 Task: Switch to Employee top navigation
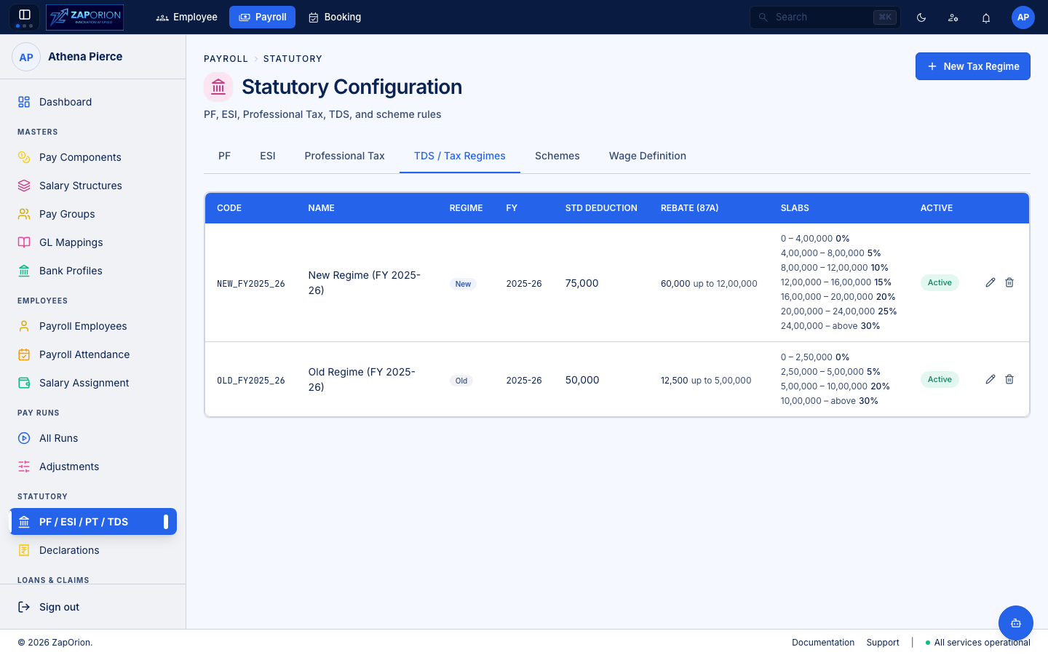[187, 17]
